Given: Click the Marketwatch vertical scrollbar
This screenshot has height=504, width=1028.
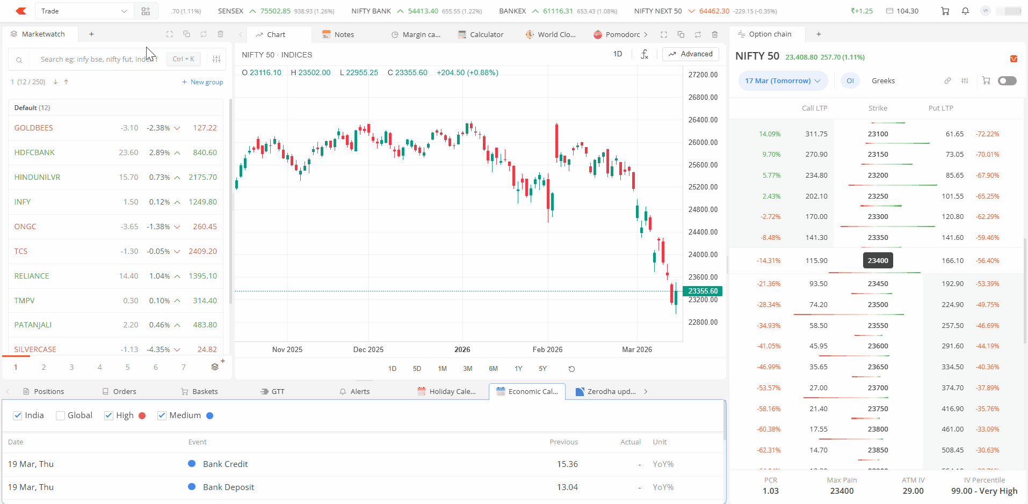Looking at the screenshot, I should 230,204.
